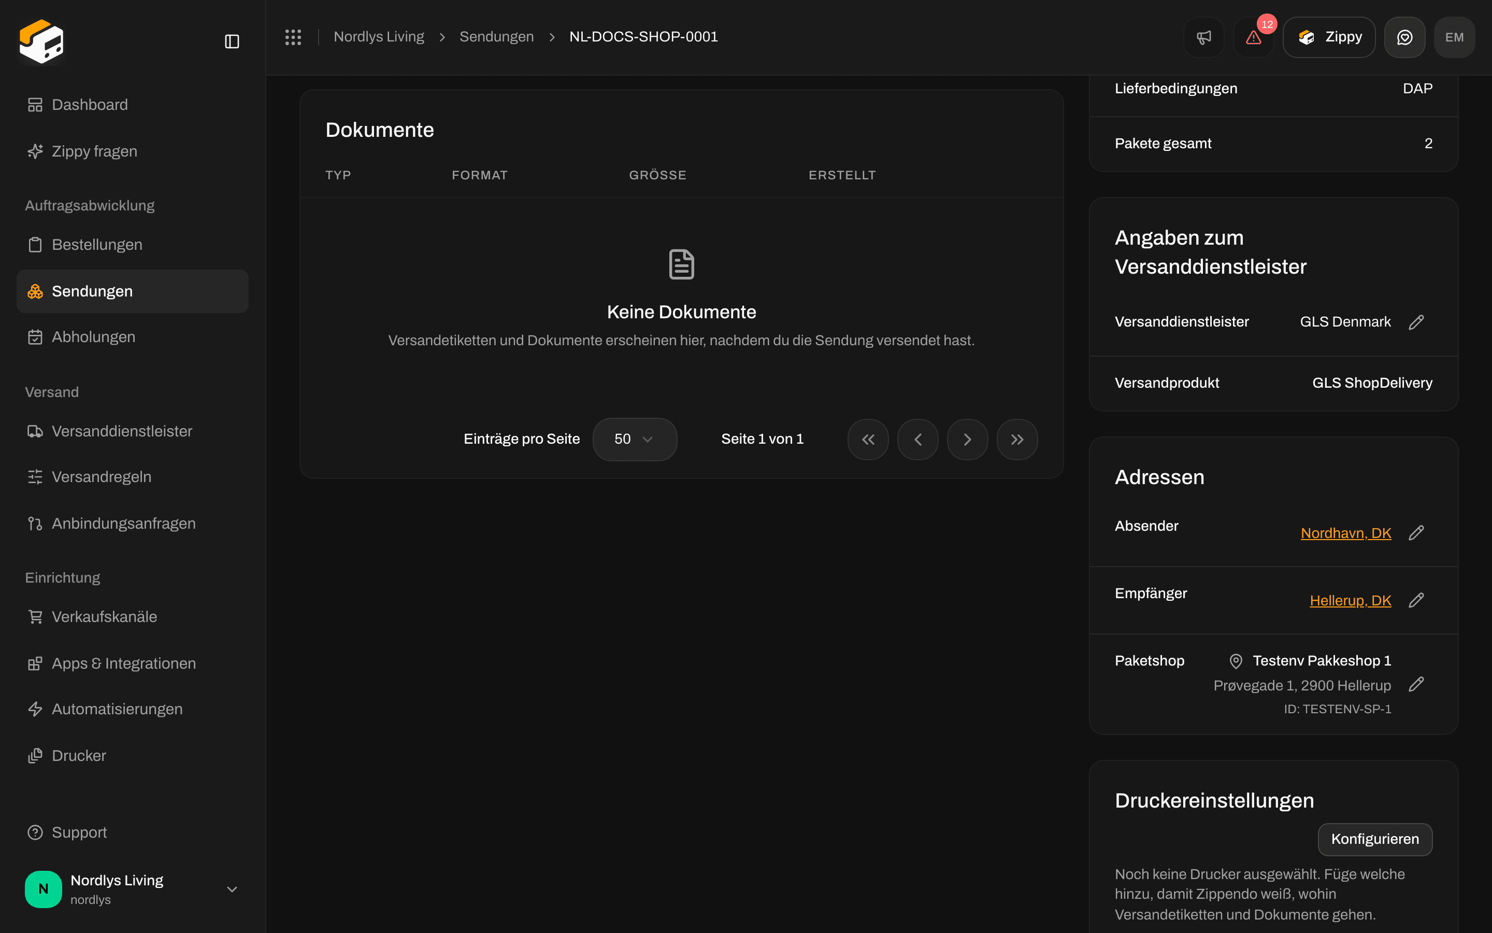The image size is (1492, 933).
Task: Go to next documents page
Action: (967, 440)
